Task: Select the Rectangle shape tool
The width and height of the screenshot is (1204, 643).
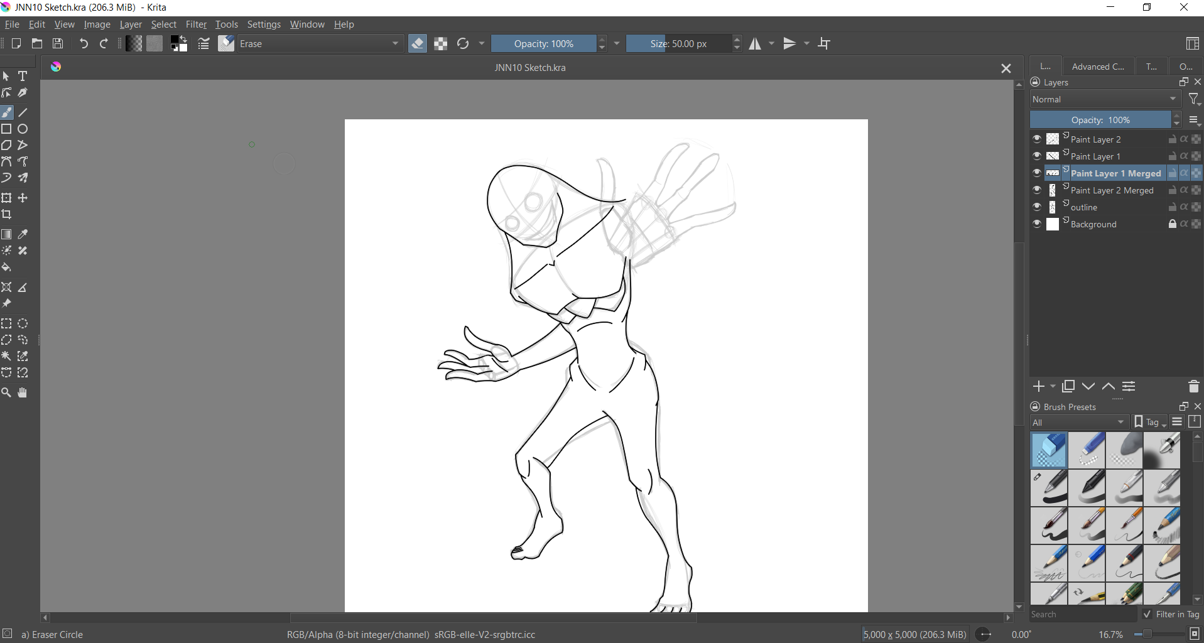Action: (7, 129)
